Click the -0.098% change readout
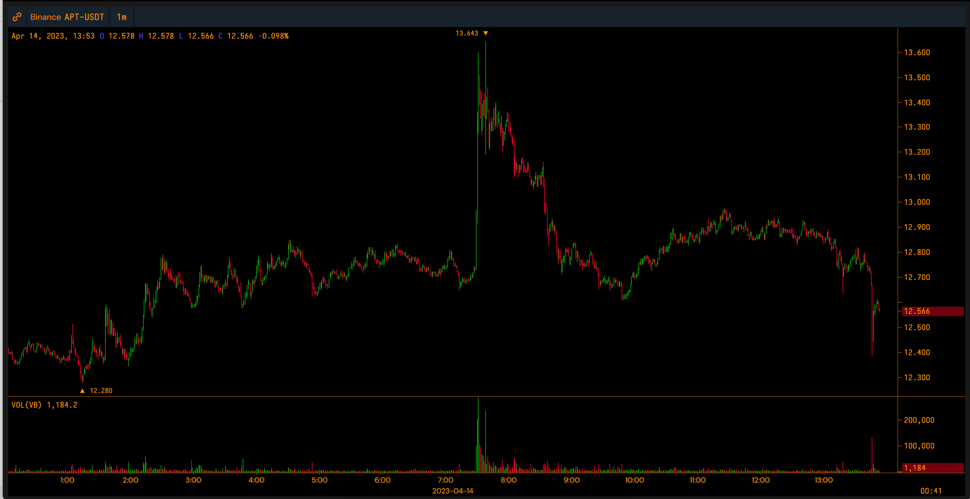The image size is (970, 499). tap(274, 36)
